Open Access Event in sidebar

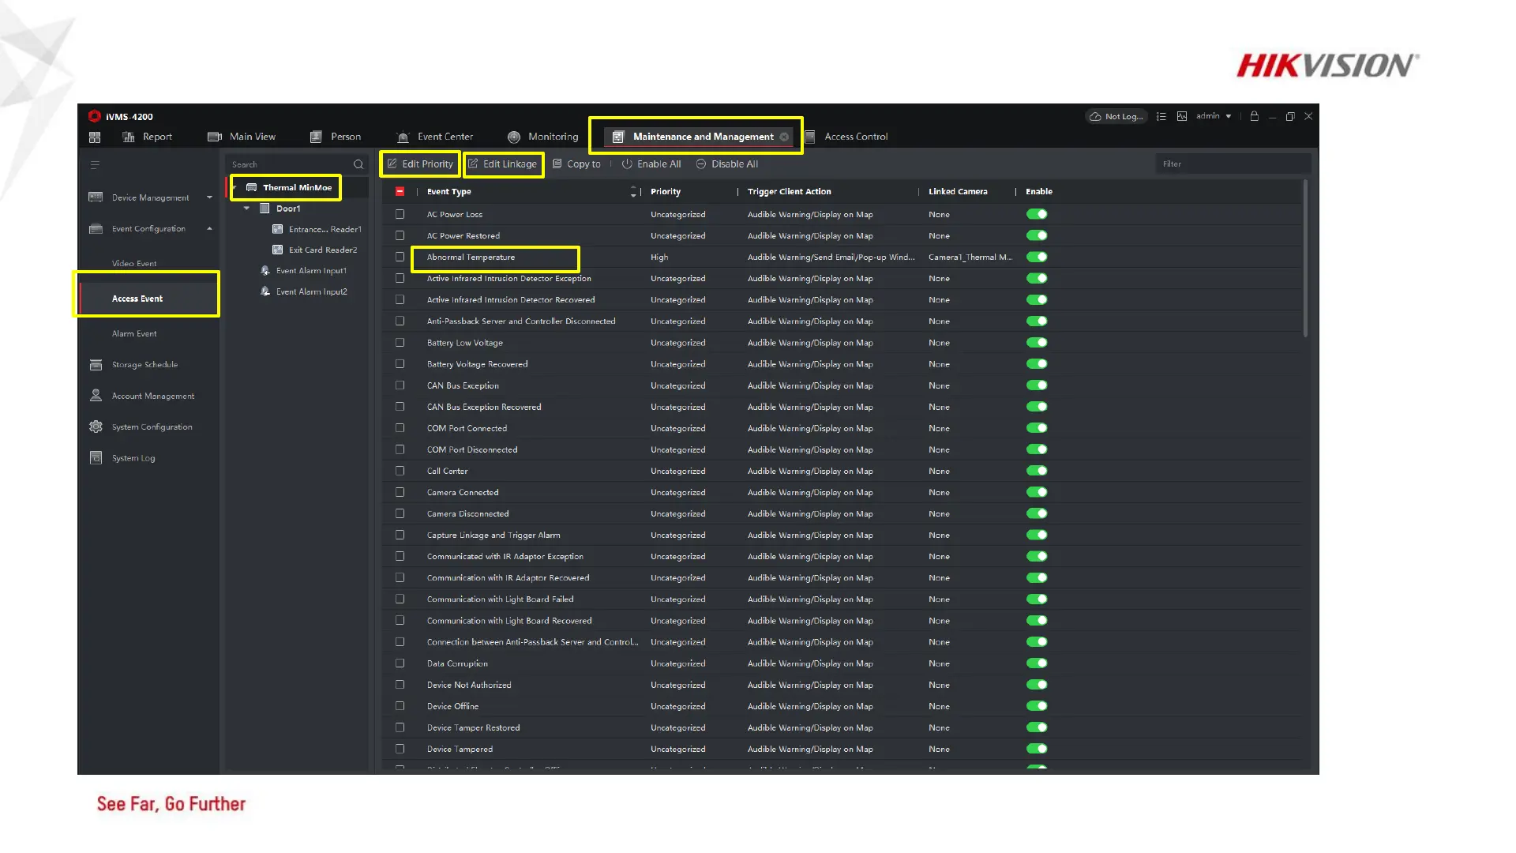pos(137,299)
